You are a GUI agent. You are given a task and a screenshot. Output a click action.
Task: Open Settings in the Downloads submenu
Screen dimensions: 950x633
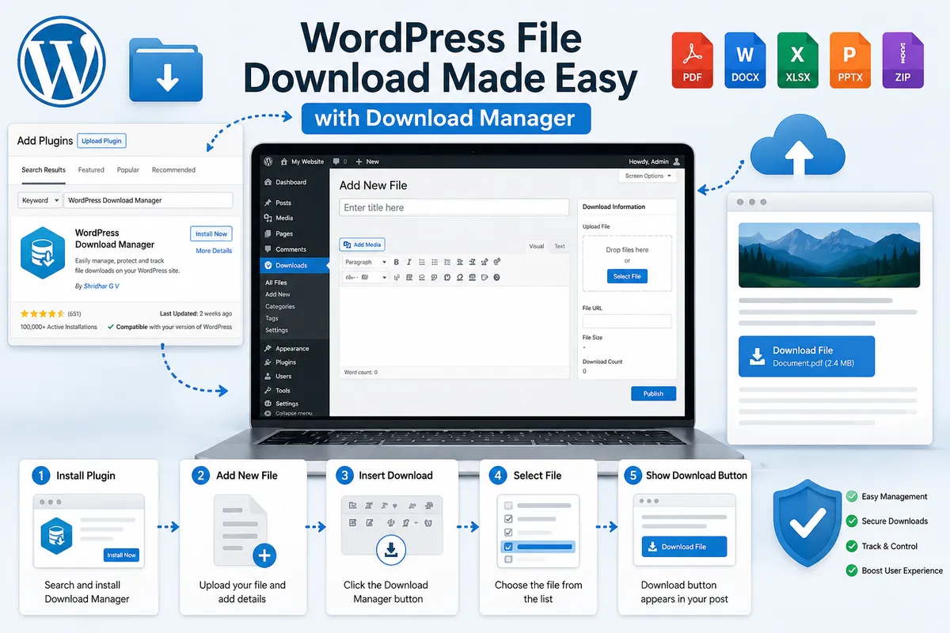click(276, 330)
